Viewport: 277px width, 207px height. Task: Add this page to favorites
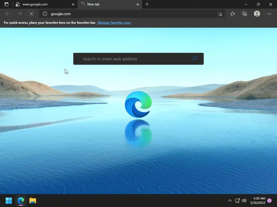220,14
